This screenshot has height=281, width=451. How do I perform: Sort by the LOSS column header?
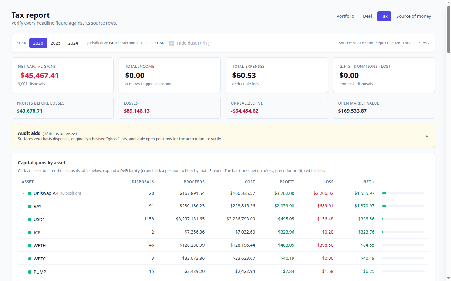(x=328, y=182)
